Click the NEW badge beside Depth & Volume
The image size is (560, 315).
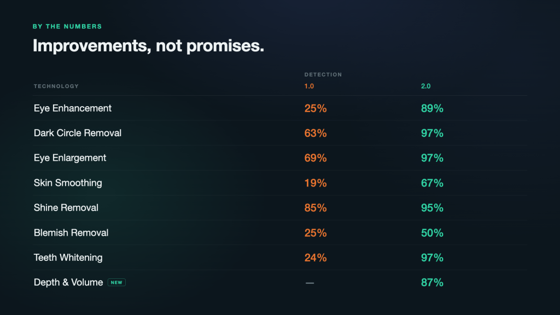point(116,283)
